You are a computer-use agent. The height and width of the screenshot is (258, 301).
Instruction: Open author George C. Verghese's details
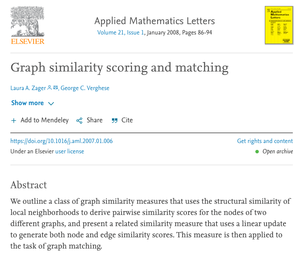pos(85,88)
